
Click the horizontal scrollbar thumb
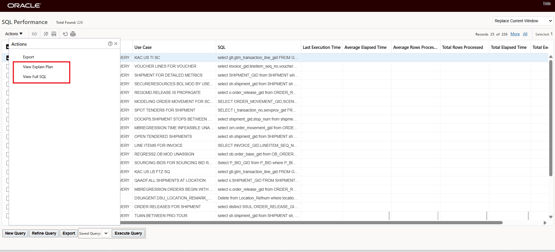pyautogui.click(x=311, y=223)
